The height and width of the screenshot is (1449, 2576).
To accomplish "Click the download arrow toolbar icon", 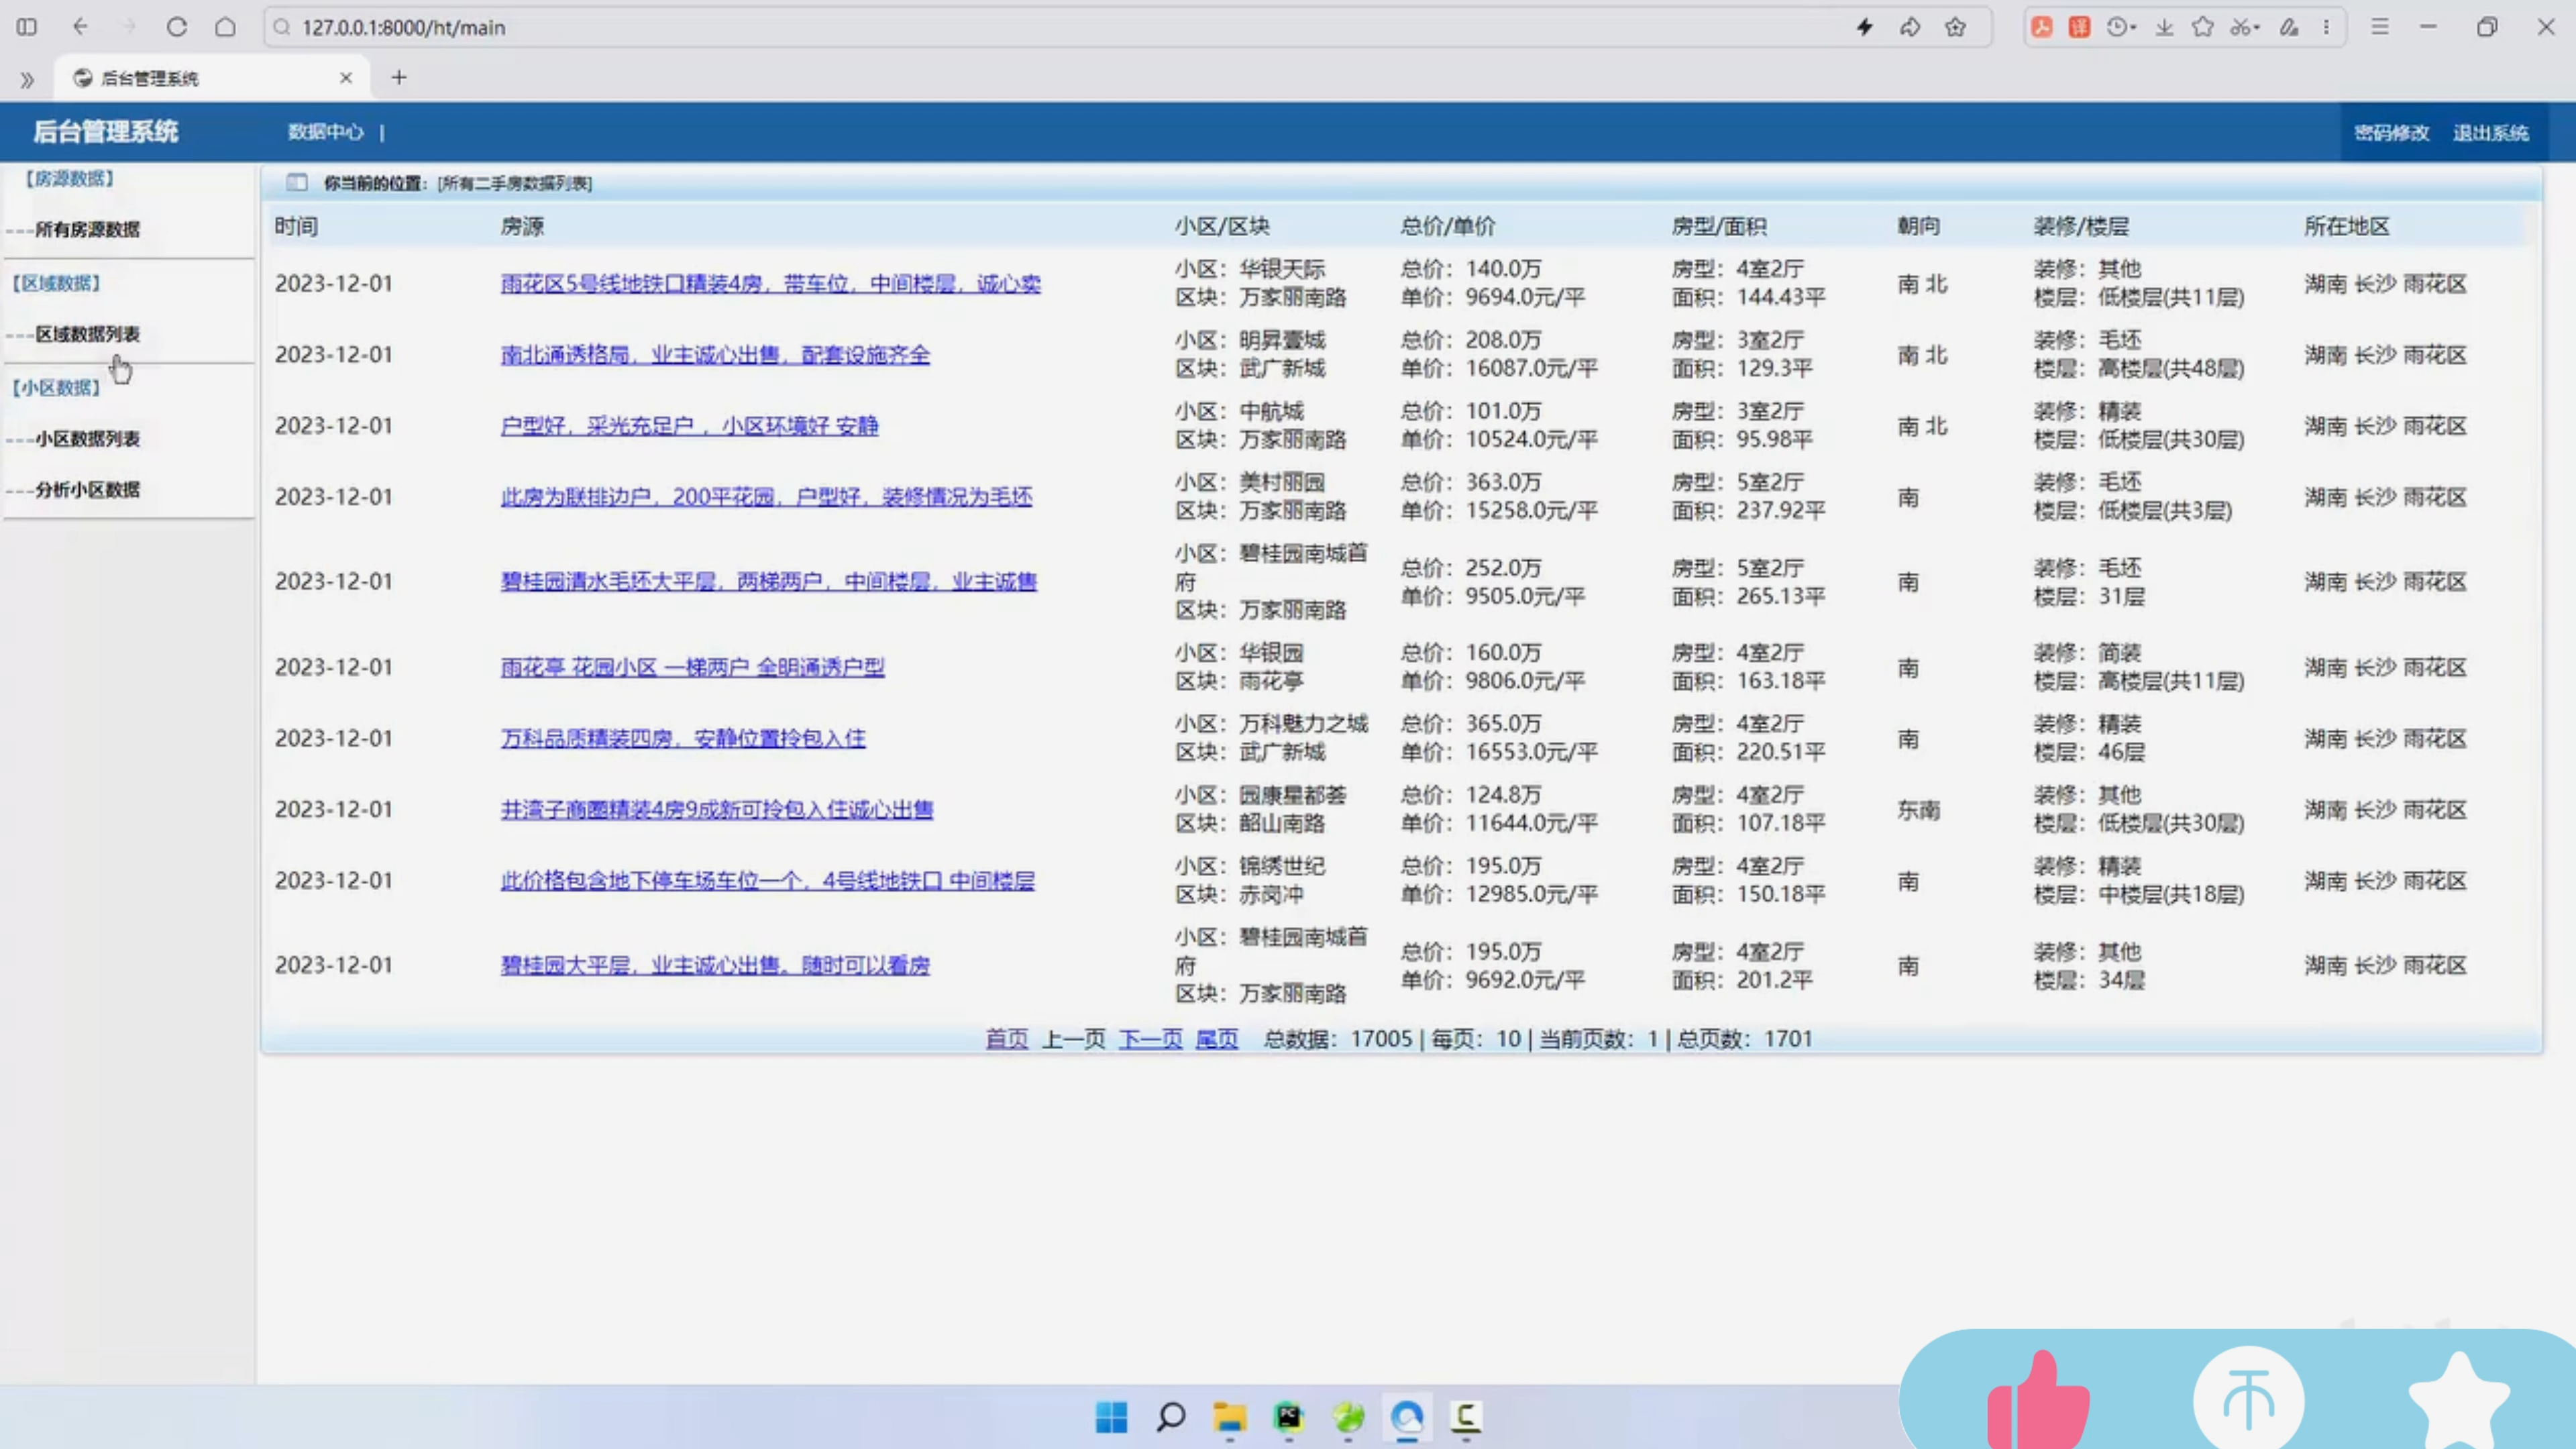I will click(x=2165, y=27).
